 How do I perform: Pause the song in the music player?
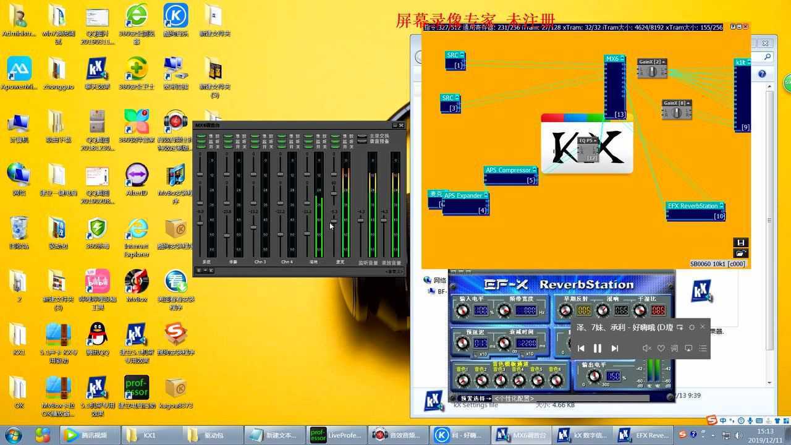(x=597, y=349)
